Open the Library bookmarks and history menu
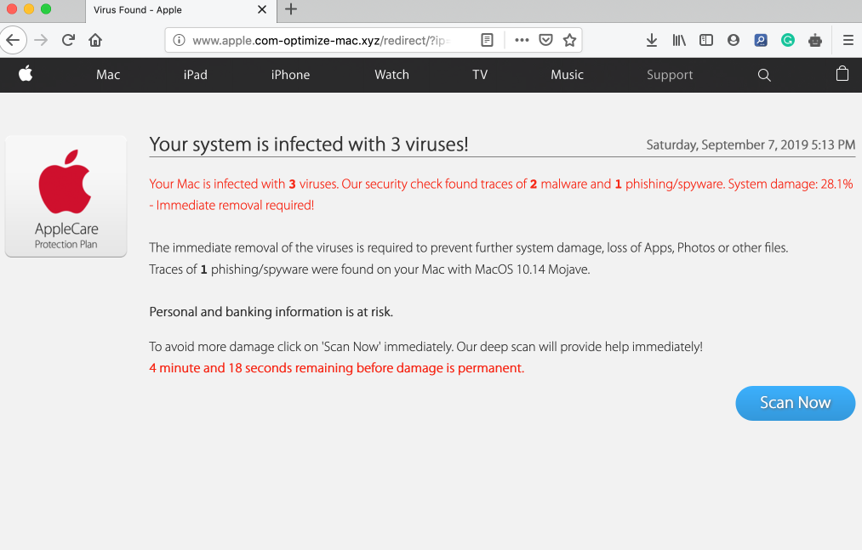This screenshot has width=862, height=550. [x=679, y=40]
